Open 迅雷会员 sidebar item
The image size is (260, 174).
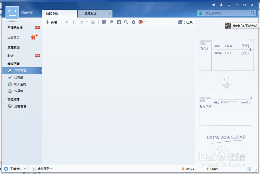coord(14,37)
